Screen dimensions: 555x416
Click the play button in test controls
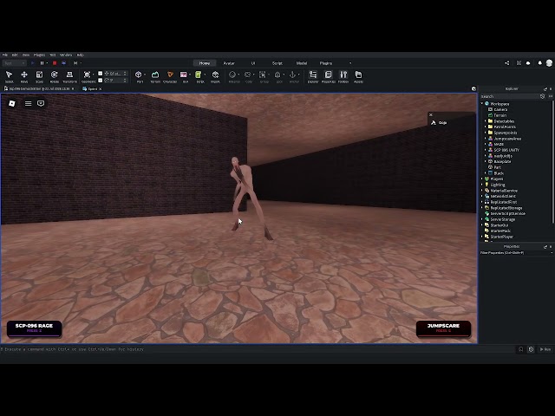tap(33, 63)
